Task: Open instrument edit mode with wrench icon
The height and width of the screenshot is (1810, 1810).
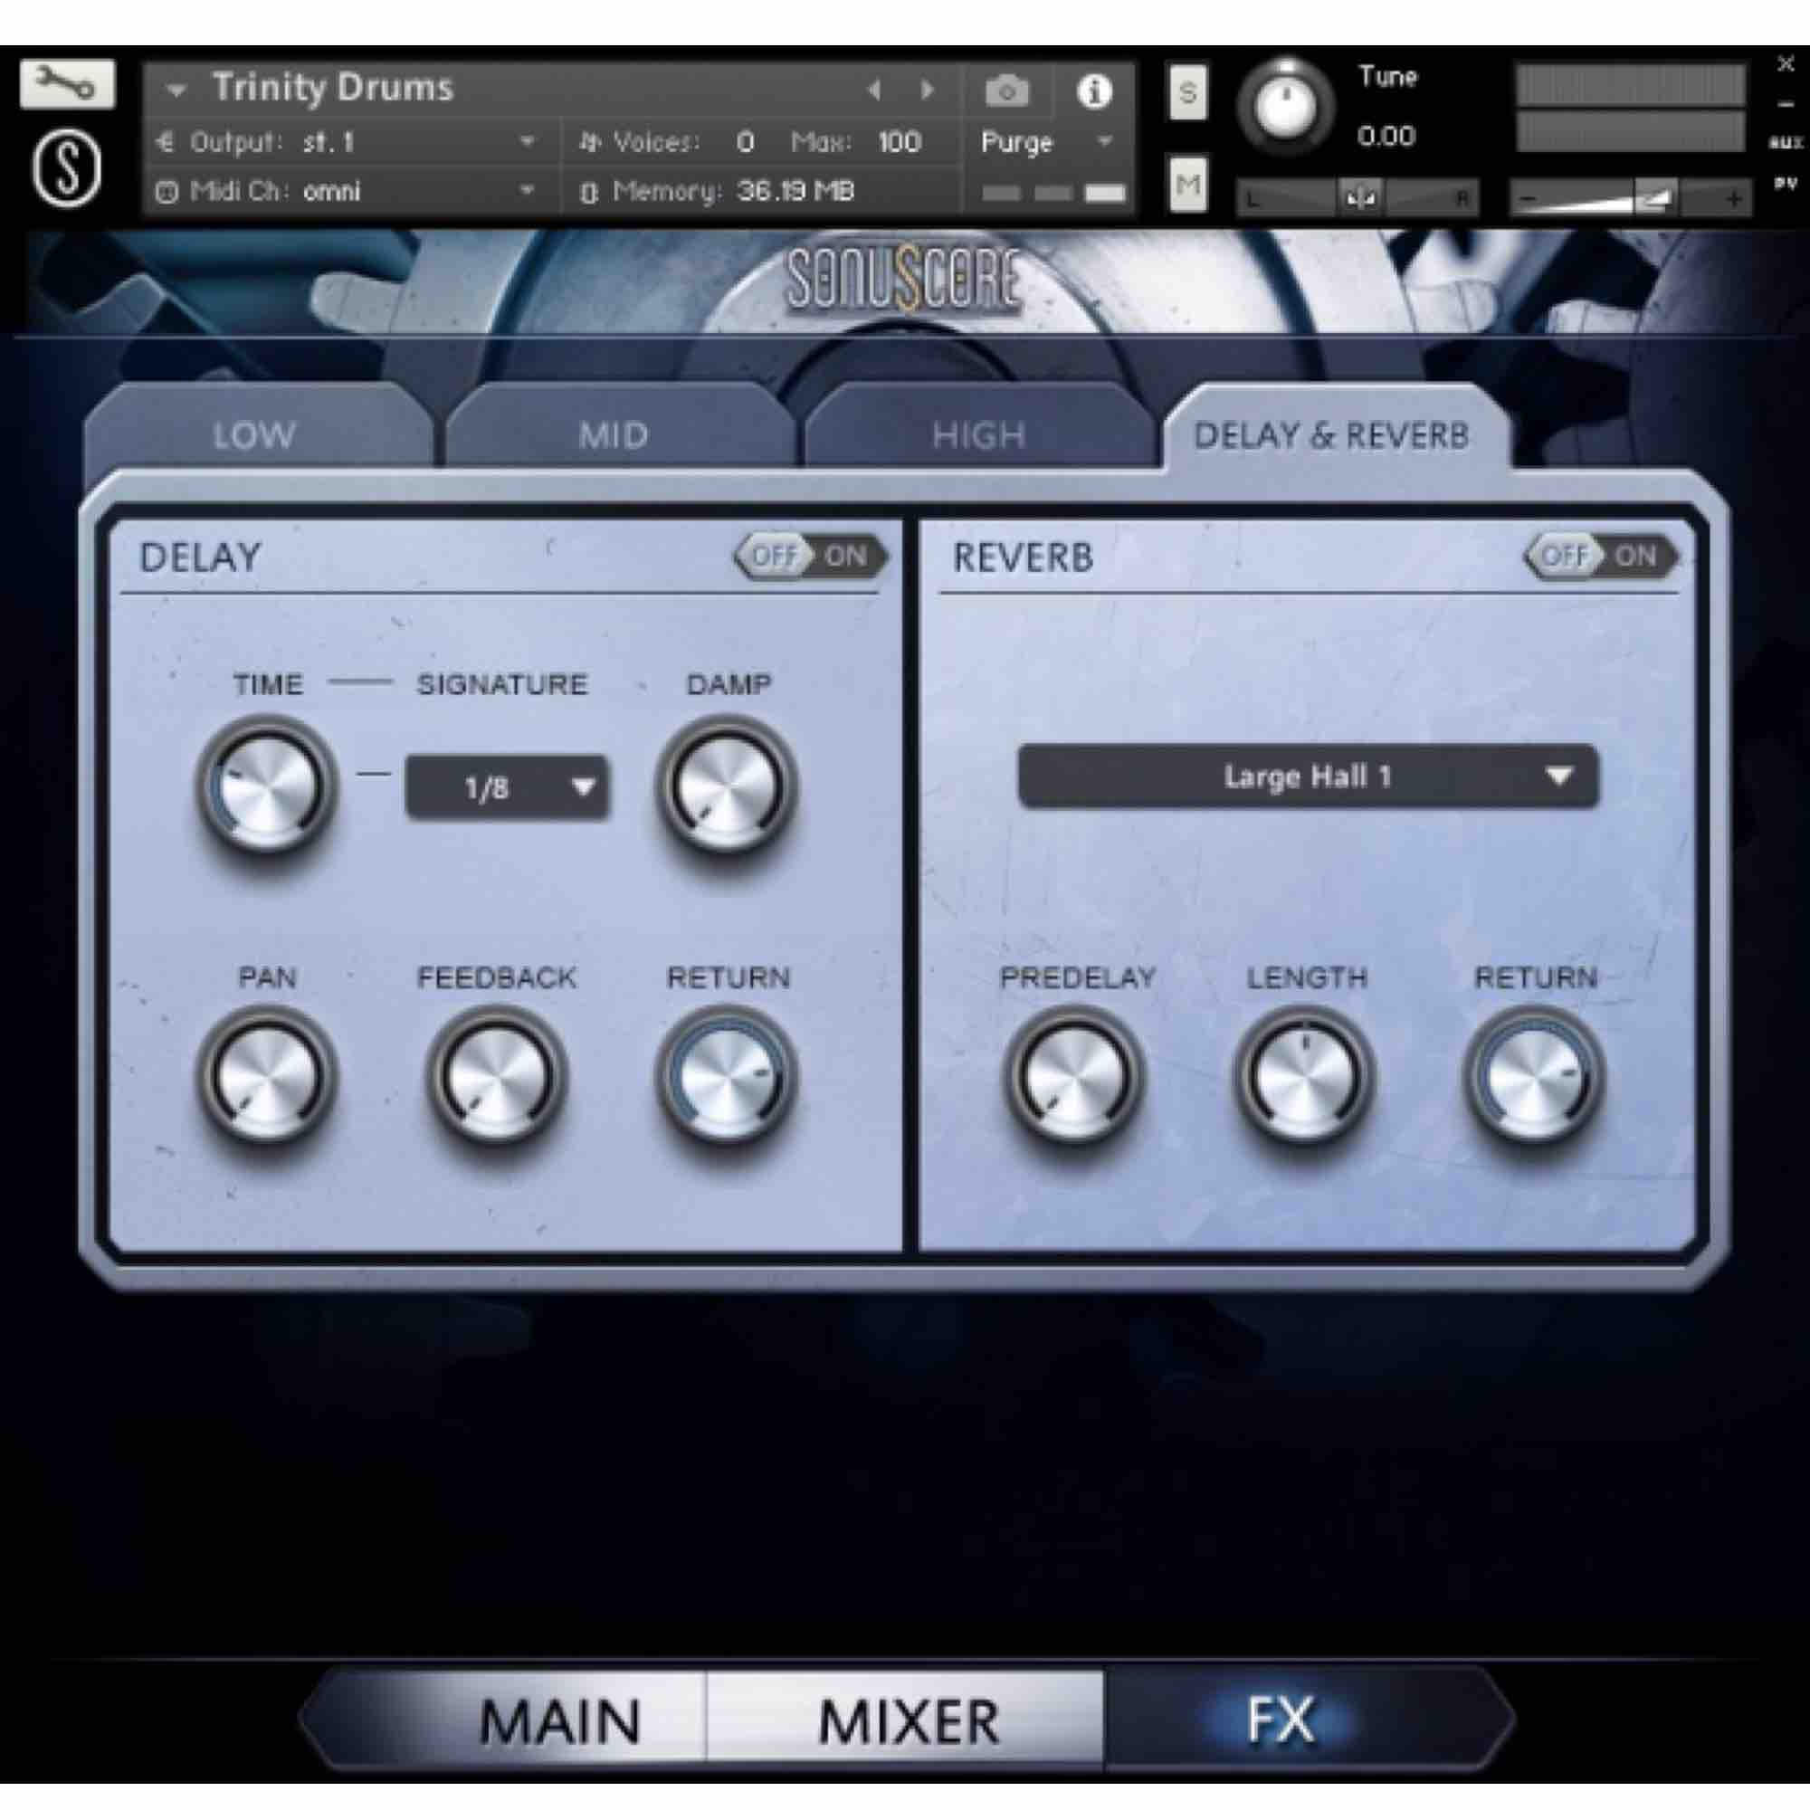Action: pyautogui.click(x=66, y=85)
